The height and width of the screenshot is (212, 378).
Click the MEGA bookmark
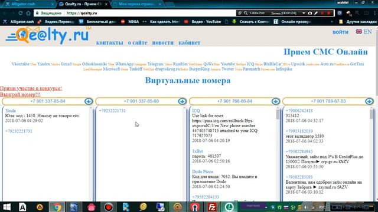130,22
